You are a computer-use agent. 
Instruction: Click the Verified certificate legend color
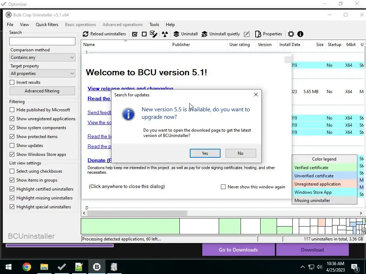click(325, 168)
